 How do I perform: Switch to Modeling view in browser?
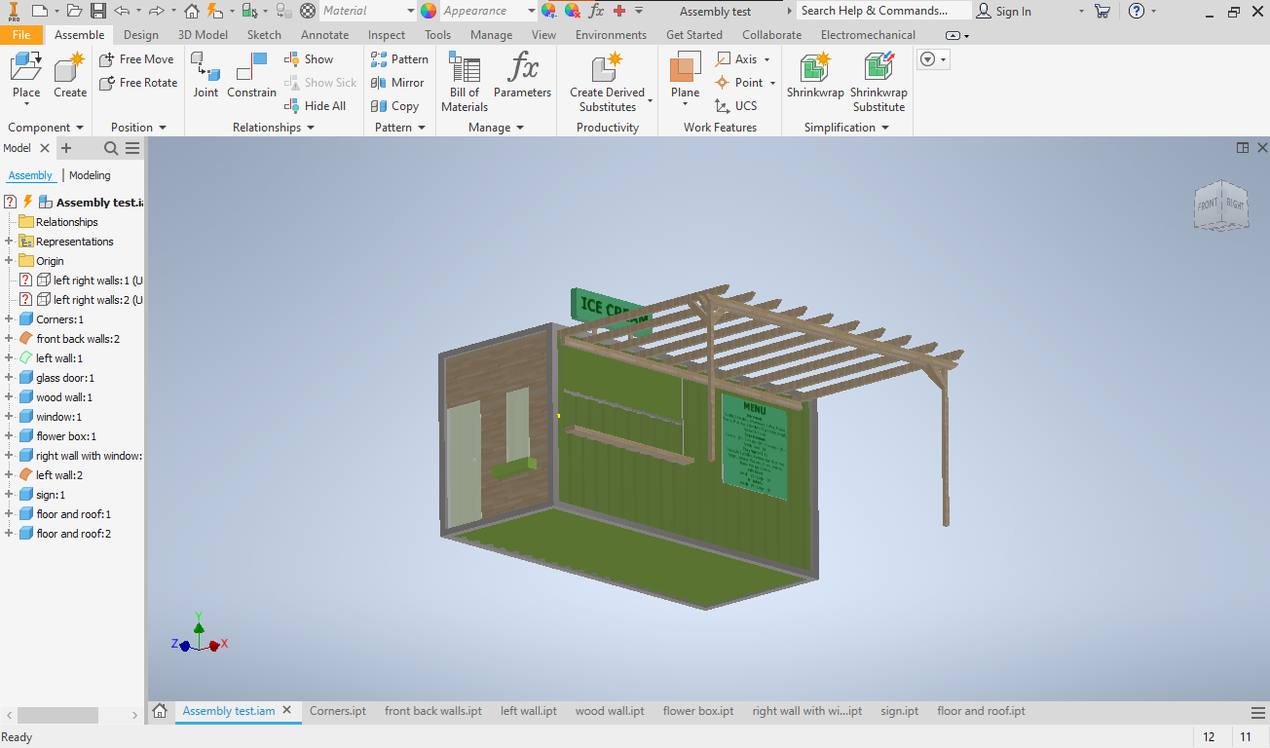tap(90, 175)
